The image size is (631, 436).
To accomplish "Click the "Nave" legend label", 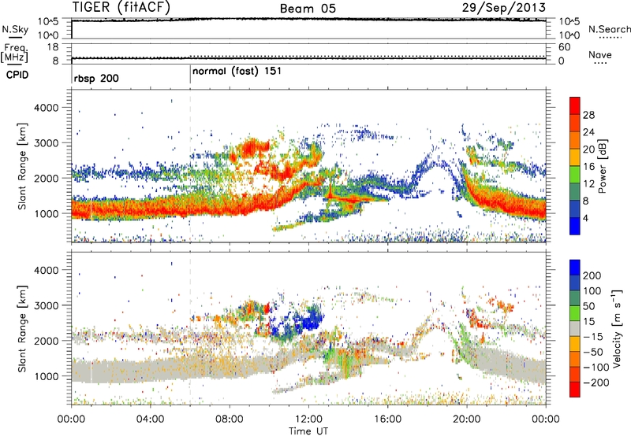I will click(599, 54).
